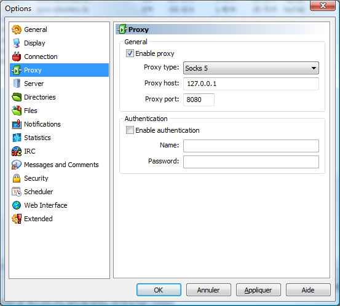Confirm settings with OK button
Screen dimensions: 340x306
[x=159, y=290]
